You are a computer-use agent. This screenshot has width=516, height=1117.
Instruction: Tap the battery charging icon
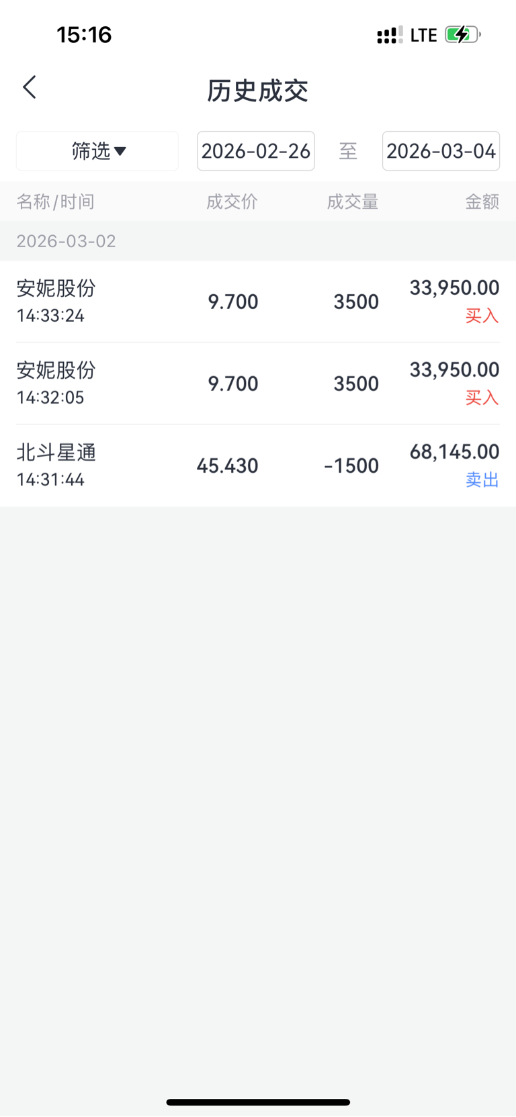click(x=462, y=34)
